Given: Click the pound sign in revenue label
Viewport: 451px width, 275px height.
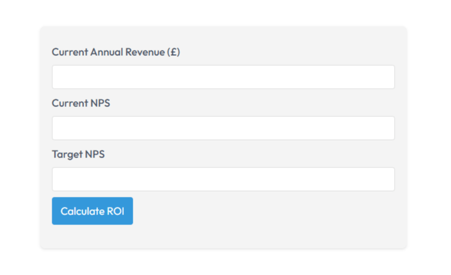Looking at the screenshot, I should [173, 52].
